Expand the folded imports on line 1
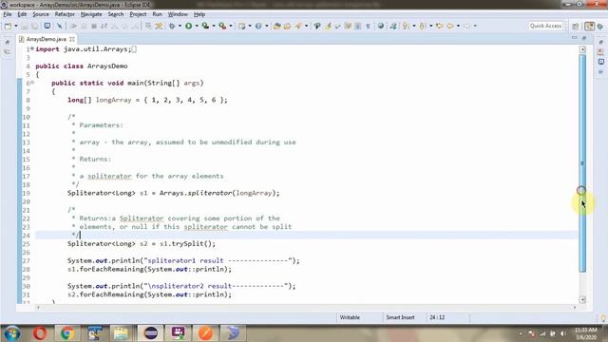This screenshot has width=608, height=342. pyautogui.click(x=32, y=48)
